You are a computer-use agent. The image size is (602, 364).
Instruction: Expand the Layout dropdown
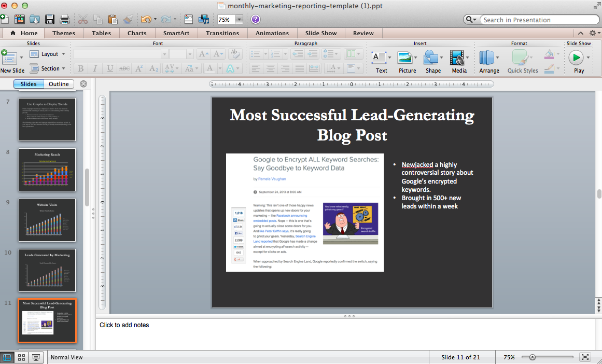click(63, 54)
